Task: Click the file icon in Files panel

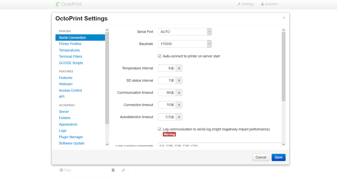Action: pos(113,170)
